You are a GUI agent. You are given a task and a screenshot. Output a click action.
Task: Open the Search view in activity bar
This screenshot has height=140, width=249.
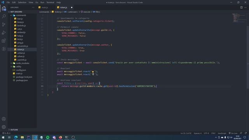[4, 16]
